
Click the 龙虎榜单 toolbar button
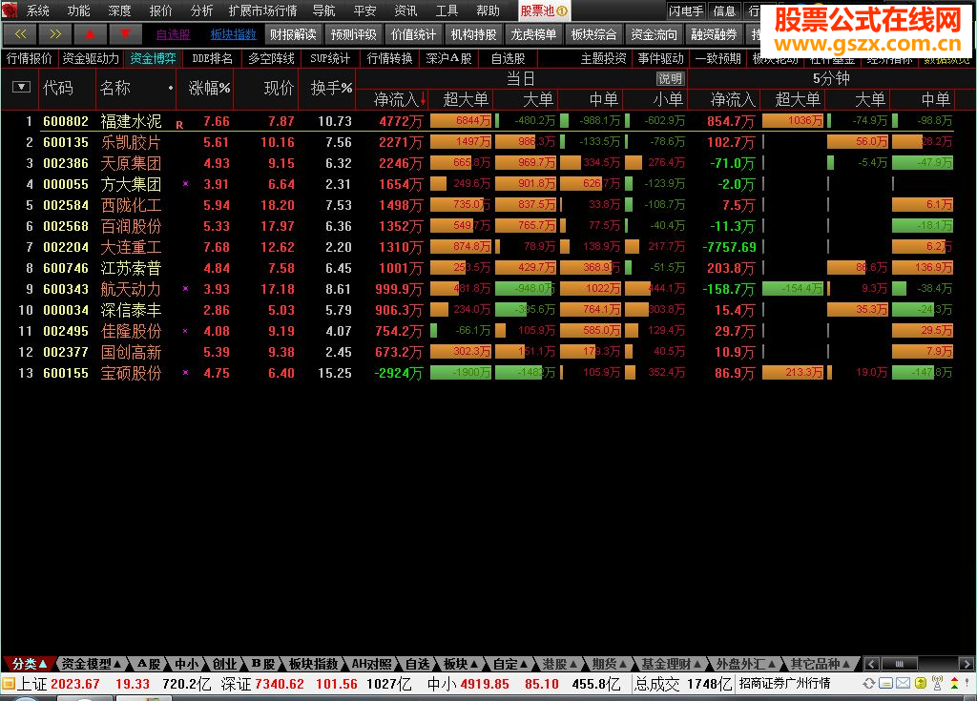(x=533, y=34)
